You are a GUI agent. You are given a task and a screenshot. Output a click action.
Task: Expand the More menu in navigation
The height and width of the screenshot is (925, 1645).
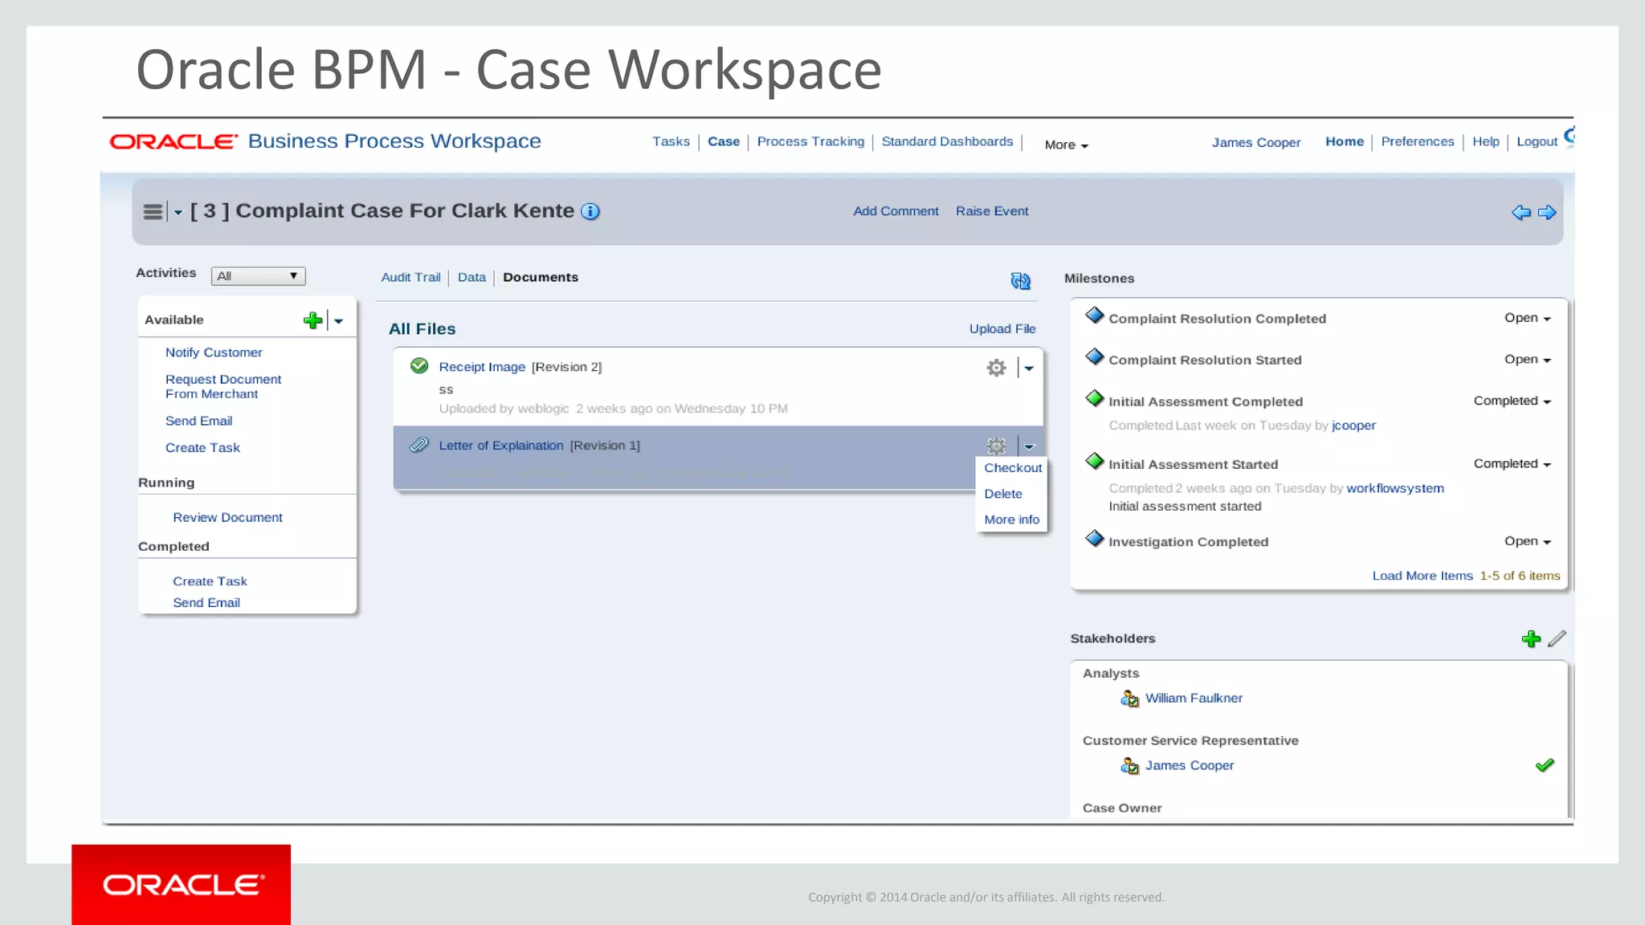(1066, 145)
